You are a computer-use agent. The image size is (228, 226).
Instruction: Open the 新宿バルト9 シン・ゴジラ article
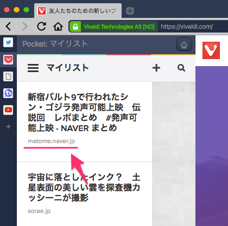click(84, 112)
